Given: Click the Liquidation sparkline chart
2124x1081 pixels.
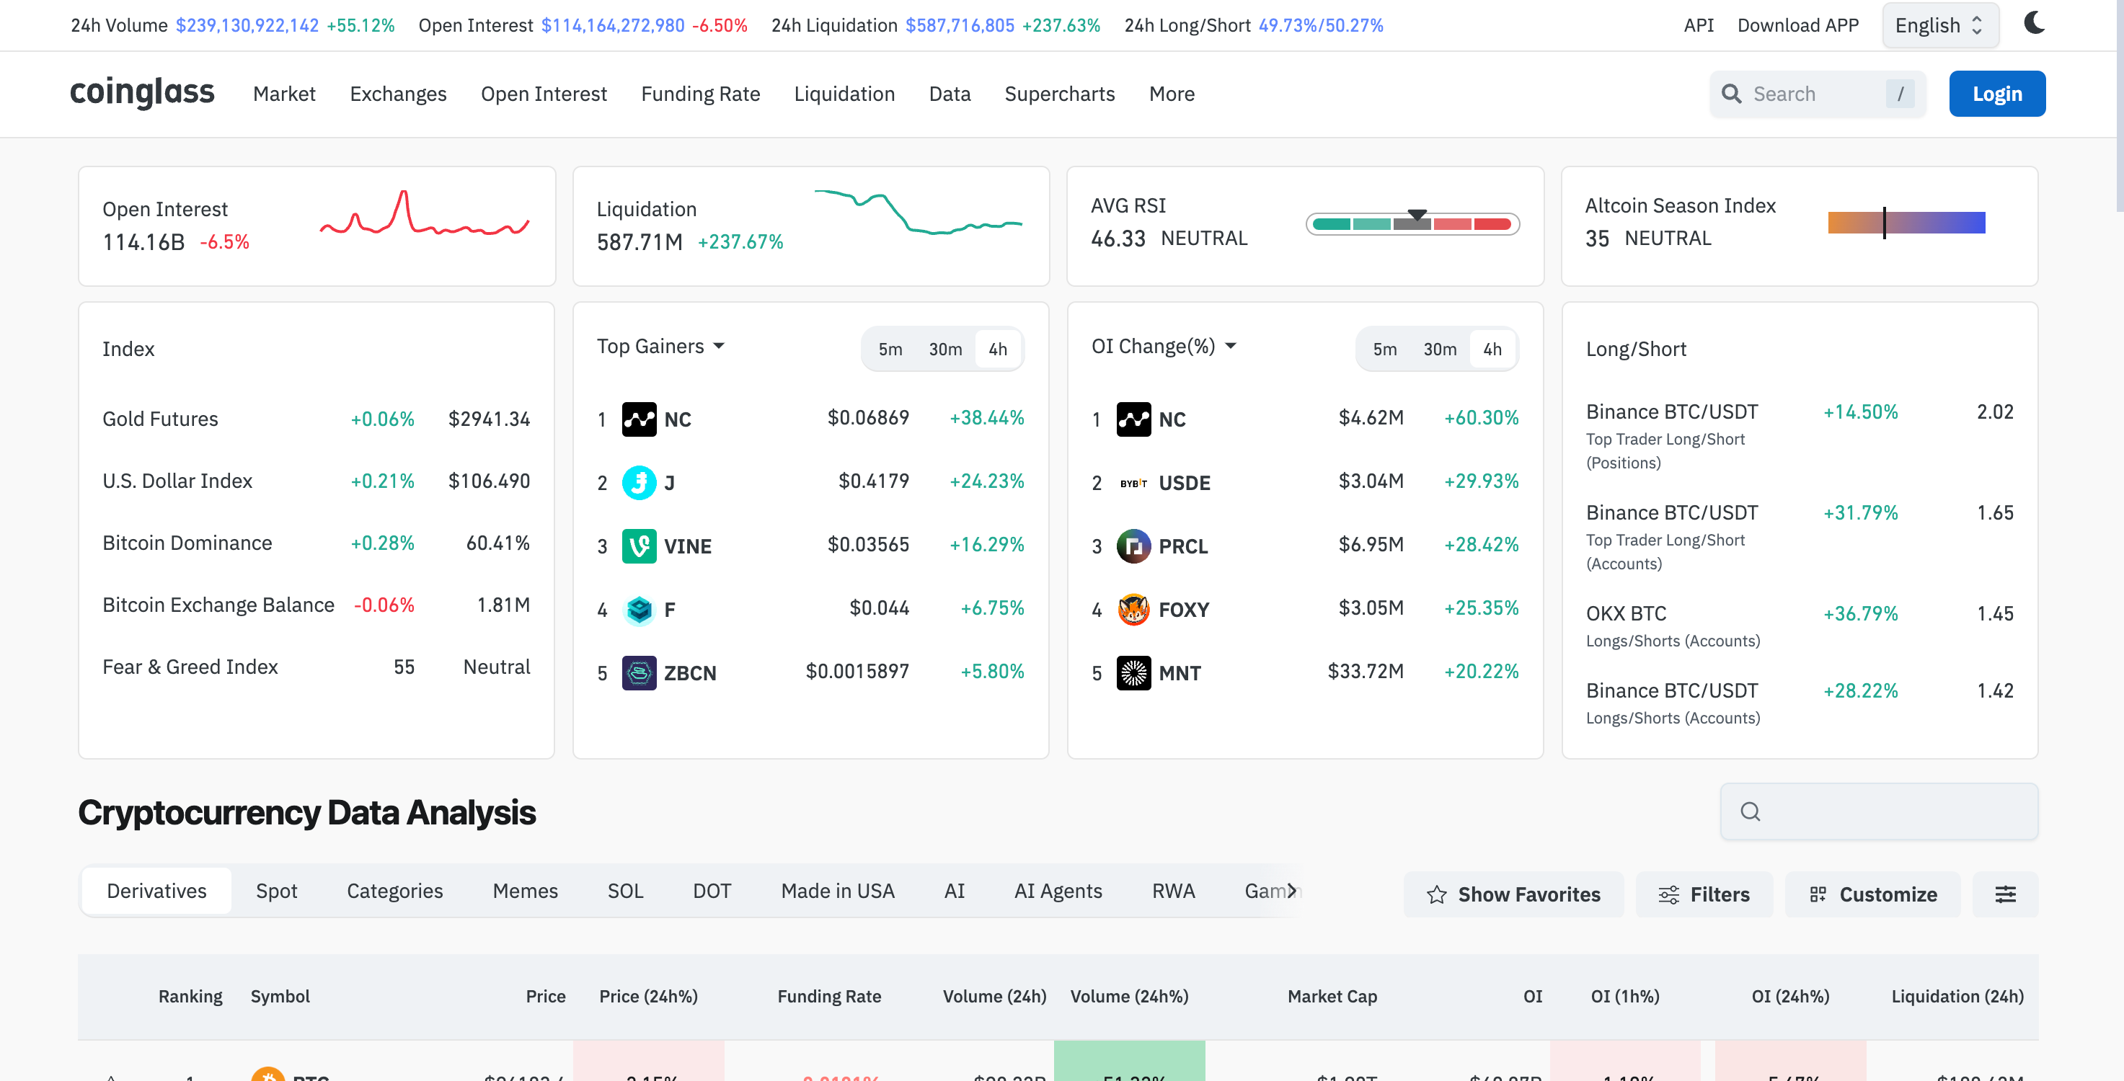Looking at the screenshot, I should 918,212.
